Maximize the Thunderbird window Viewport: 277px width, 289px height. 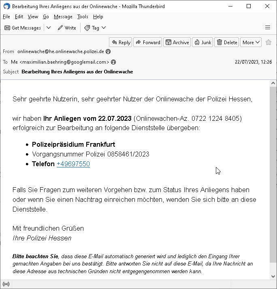(249, 6)
